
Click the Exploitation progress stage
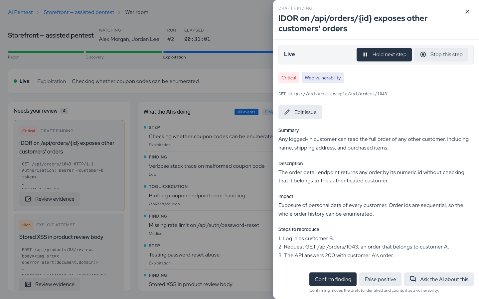pyautogui.click(x=218, y=55)
